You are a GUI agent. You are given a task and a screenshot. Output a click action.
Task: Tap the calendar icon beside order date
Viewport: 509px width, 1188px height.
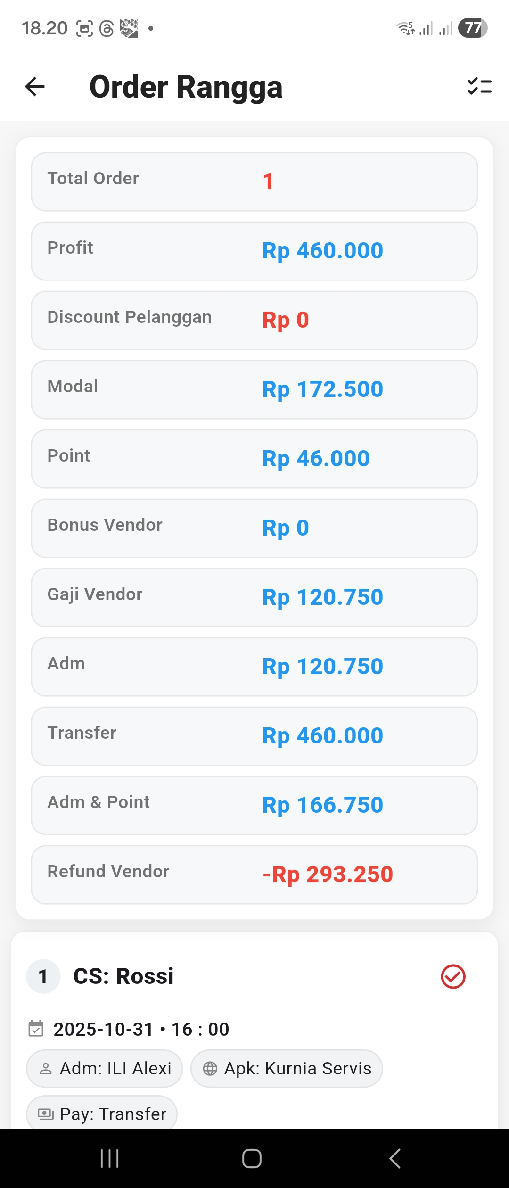pos(36,1029)
